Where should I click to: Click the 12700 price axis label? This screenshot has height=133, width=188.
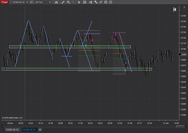(x=183, y=49)
